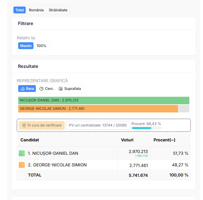Open the România results tab
The width and height of the screenshot is (203, 200).
pos(36,10)
